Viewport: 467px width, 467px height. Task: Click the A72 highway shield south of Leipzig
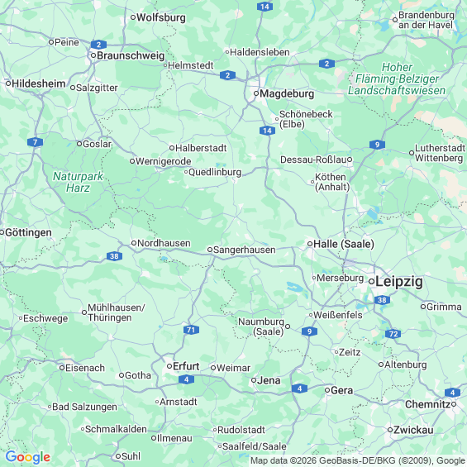[393, 334]
